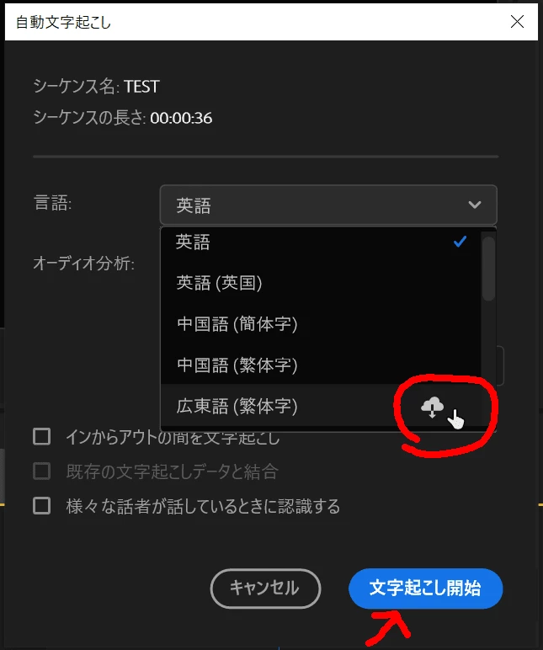Click the インからアウトの間を文字起こし label text
The width and height of the screenshot is (543, 650).
[173, 437]
